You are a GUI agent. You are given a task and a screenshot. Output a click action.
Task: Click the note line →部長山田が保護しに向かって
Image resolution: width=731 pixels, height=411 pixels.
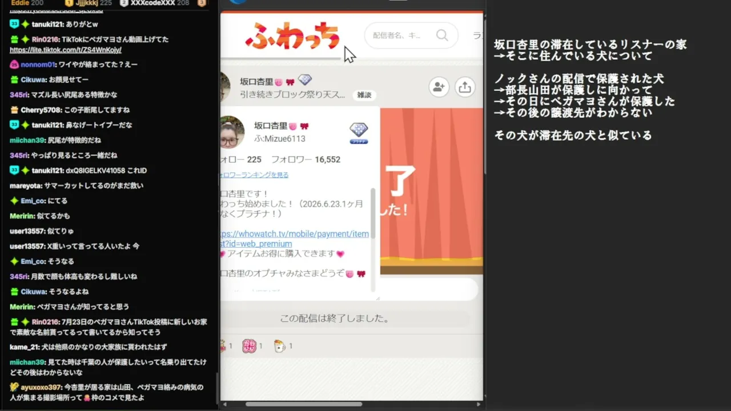(x=573, y=90)
